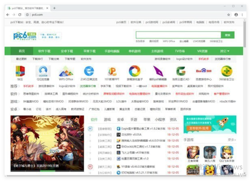Viewport: 251px width, 181px height.
Task: Switch to the 安卓 list tab
Action: pyautogui.click(x=120, y=120)
